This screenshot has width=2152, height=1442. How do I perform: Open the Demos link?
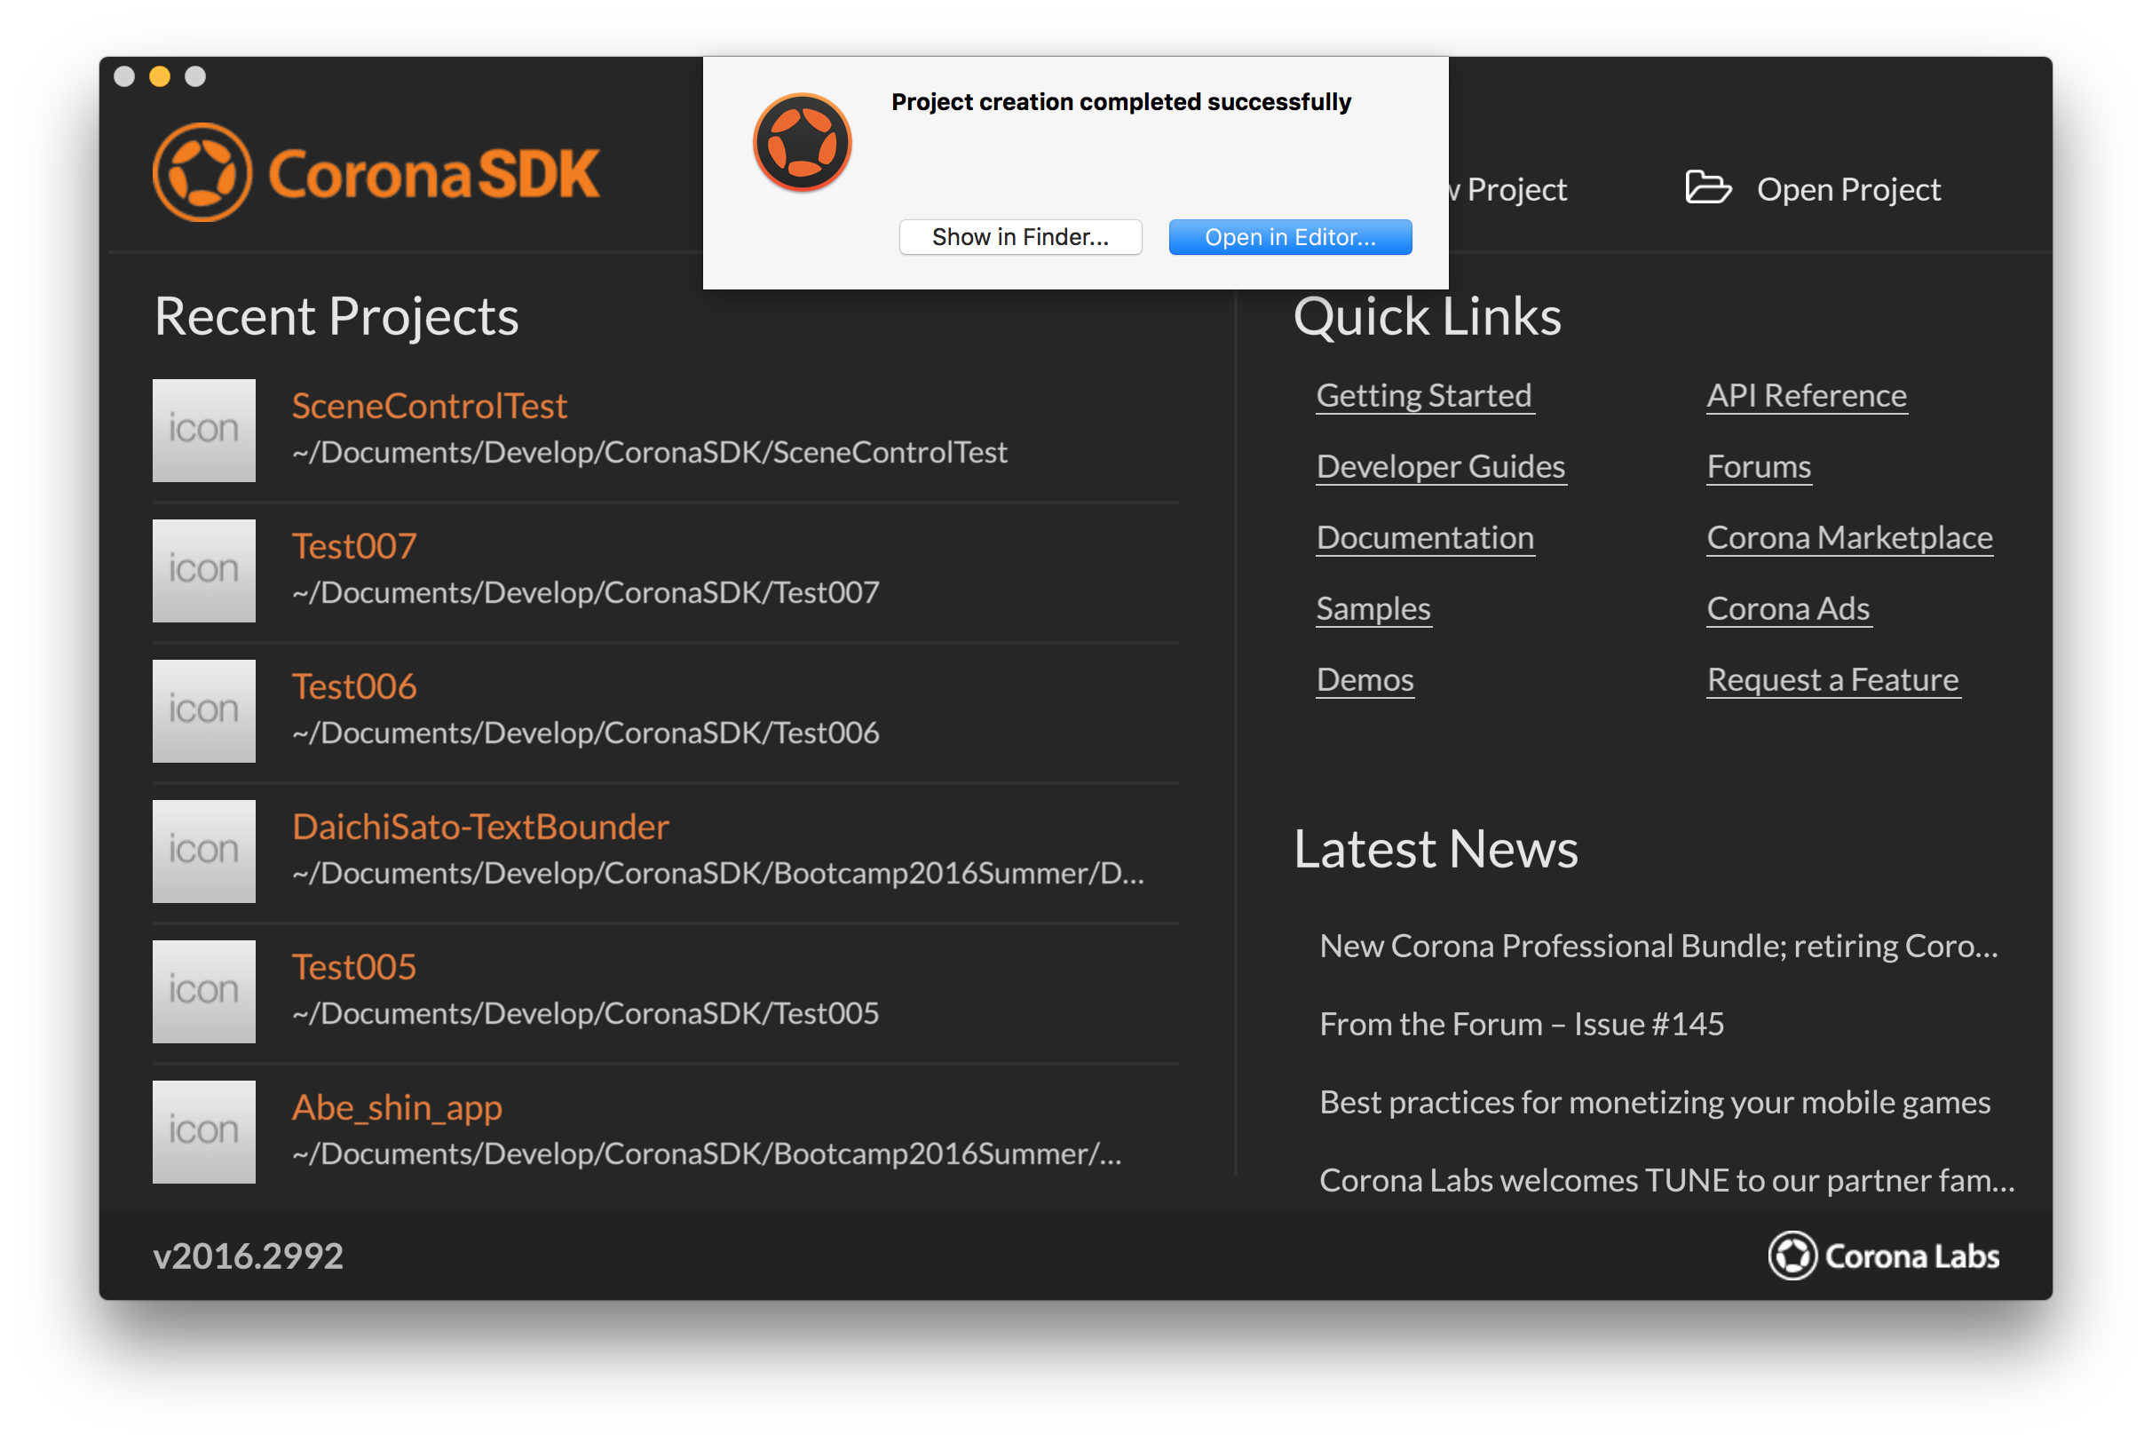[1365, 679]
